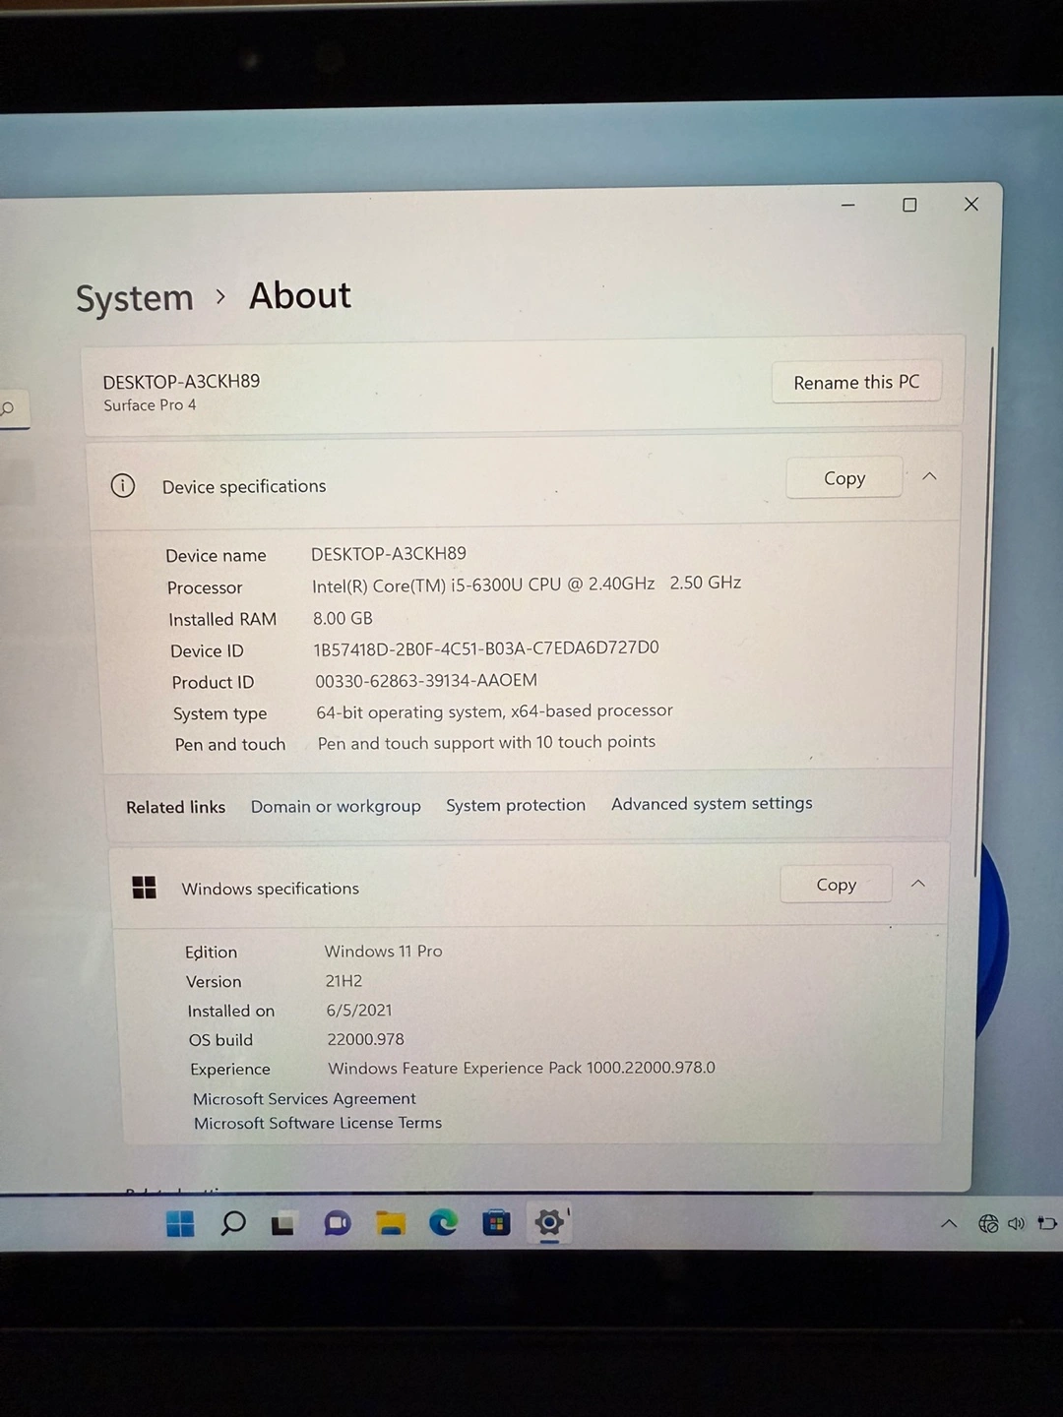
Task: Copy the Windows specifications
Action: [x=837, y=885]
